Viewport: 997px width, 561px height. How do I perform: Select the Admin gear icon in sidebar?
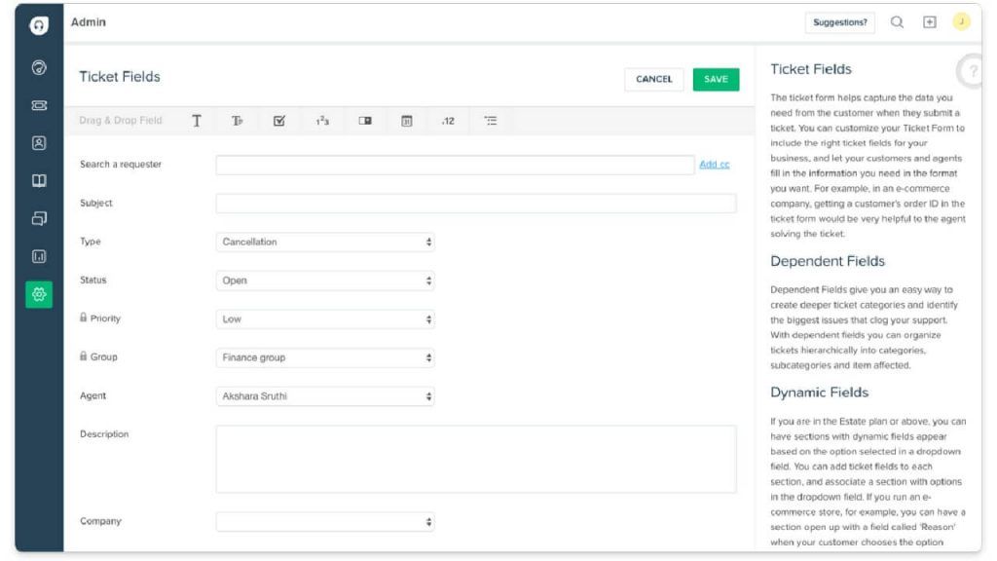pyautogui.click(x=39, y=294)
